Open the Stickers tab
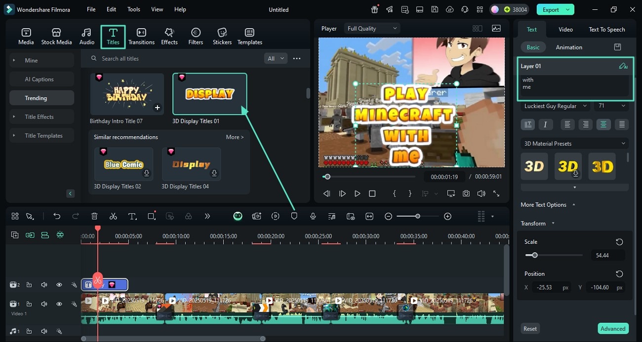The height and width of the screenshot is (342, 642). (x=222, y=37)
